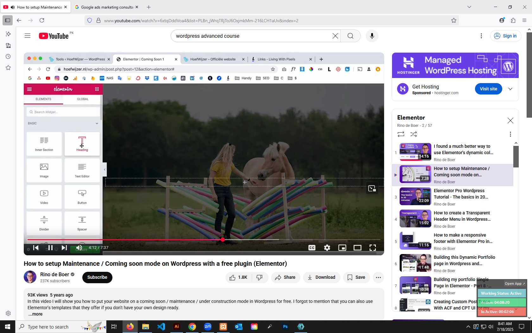This screenshot has width=532, height=333.
Task: Open the Firefox account icon
Action: 502,20
